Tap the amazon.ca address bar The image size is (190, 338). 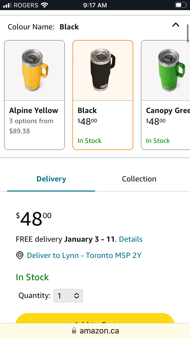click(x=99, y=331)
